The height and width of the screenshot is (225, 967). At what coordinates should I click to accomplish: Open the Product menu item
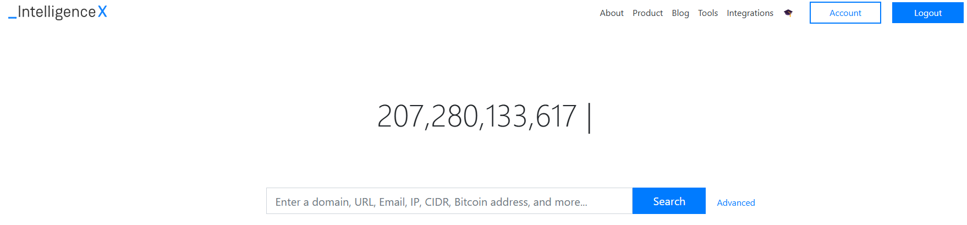point(647,13)
